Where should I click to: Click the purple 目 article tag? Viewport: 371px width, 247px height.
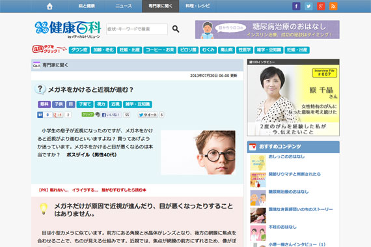pyautogui.click(x=70, y=104)
